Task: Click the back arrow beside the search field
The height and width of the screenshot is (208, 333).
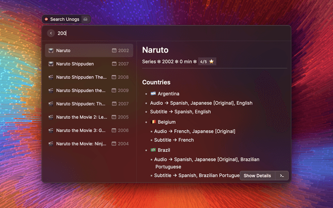Action: 50,33
